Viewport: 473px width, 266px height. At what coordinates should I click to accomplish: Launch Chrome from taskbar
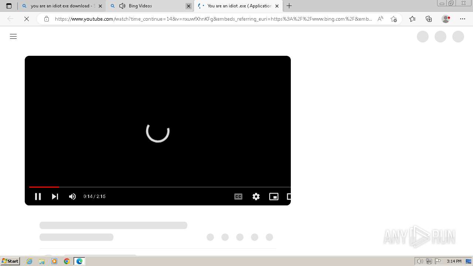pos(67,261)
